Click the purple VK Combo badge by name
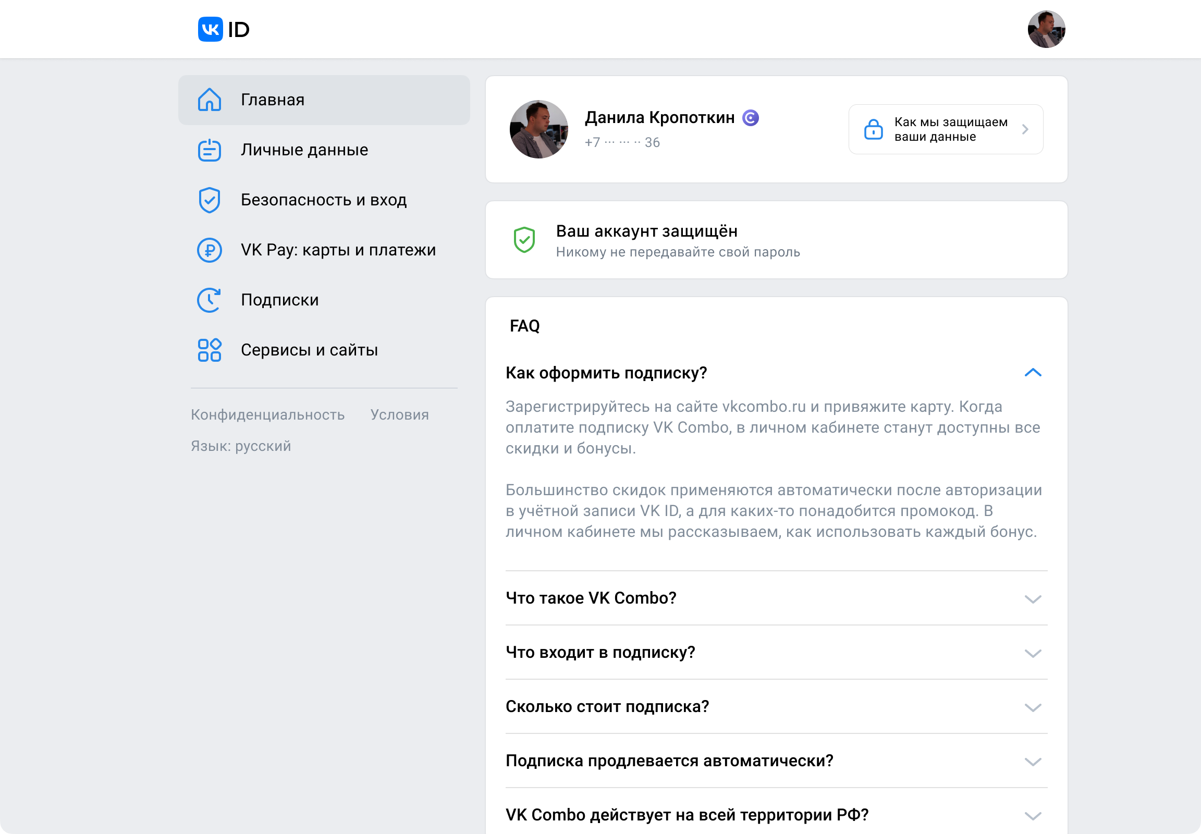 pos(751,118)
